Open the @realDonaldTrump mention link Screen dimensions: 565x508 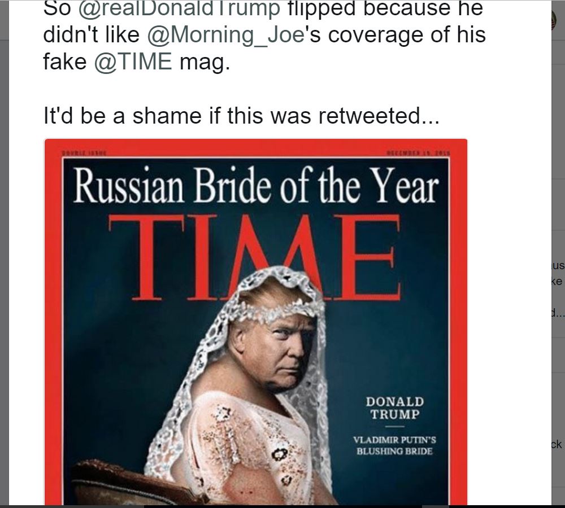coord(179,8)
